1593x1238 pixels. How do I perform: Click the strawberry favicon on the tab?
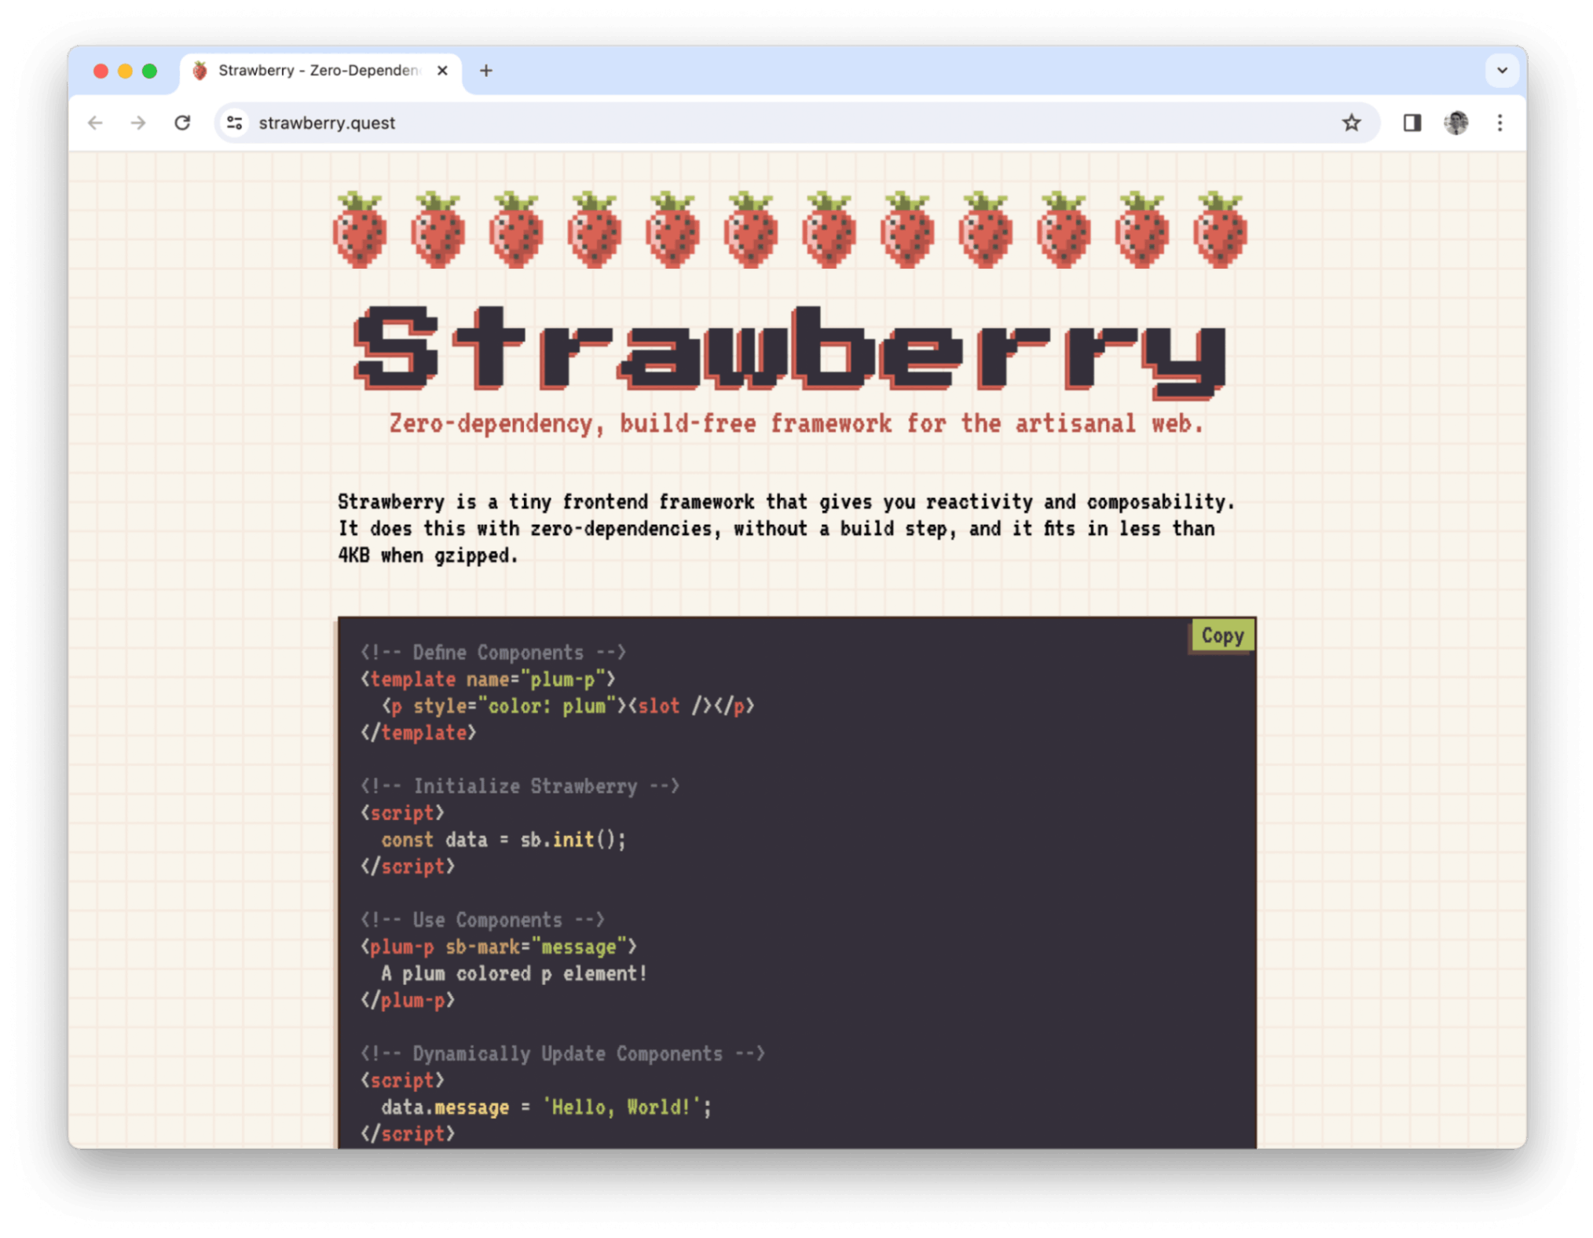tap(199, 70)
